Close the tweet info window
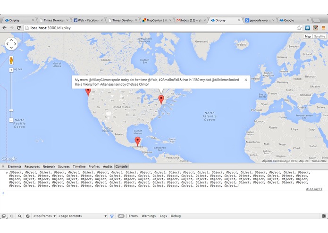 pyautogui.click(x=246, y=80)
